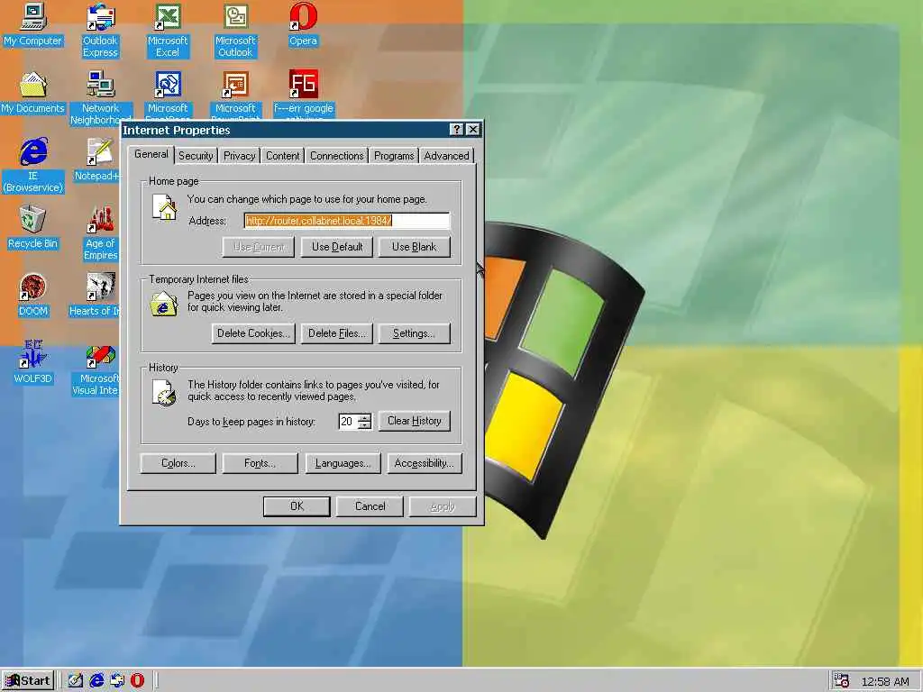Launch Opera from the quick launch bar
This screenshot has width=923, height=692.
[137, 681]
